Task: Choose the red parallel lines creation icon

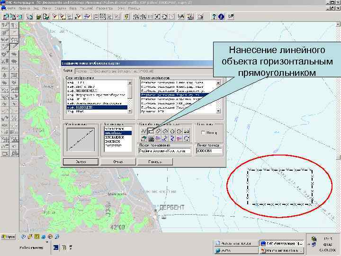Action: point(179,138)
